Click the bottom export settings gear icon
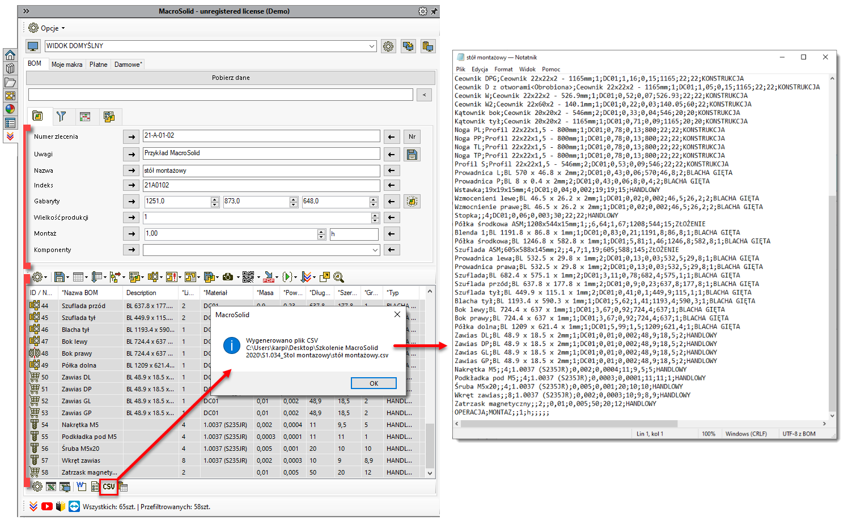The height and width of the screenshot is (525, 844). [x=37, y=486]
